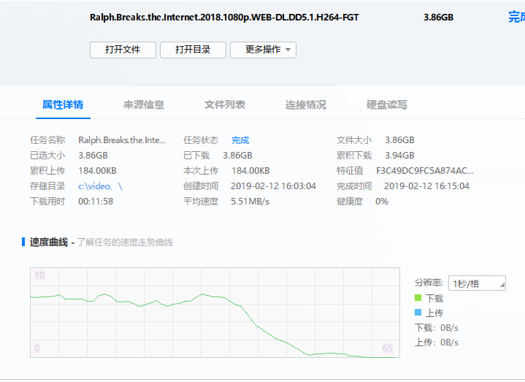This screenshot has height=382, width=525.
Task: Select the 硬盘读写 tab
Action: pyautogui.click(x=387, y=104)
